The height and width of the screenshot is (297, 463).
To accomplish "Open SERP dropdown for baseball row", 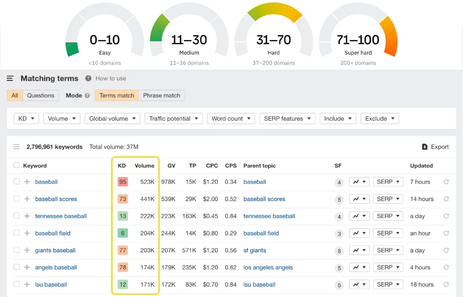I will (x=388, y=182).
